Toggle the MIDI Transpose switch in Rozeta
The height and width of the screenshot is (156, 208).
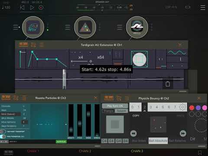pos(3,136)
